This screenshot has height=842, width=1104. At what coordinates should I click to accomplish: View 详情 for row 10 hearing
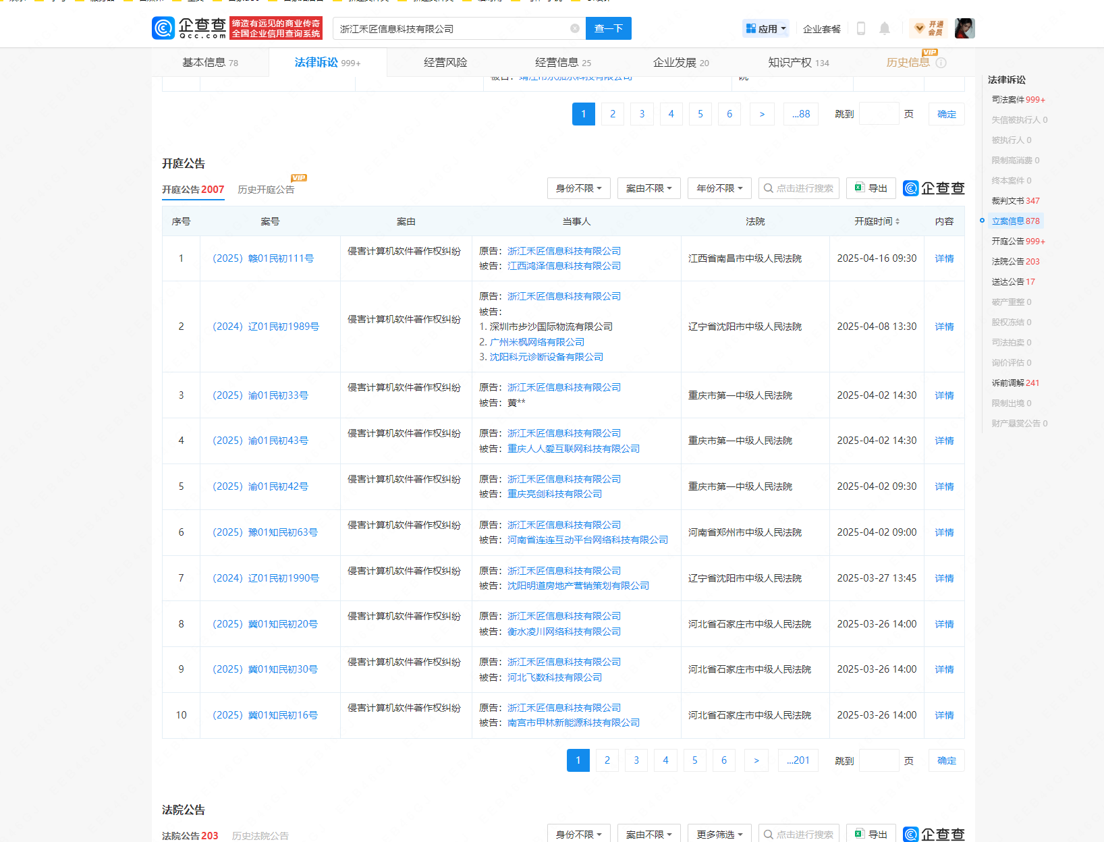point(944,715)
